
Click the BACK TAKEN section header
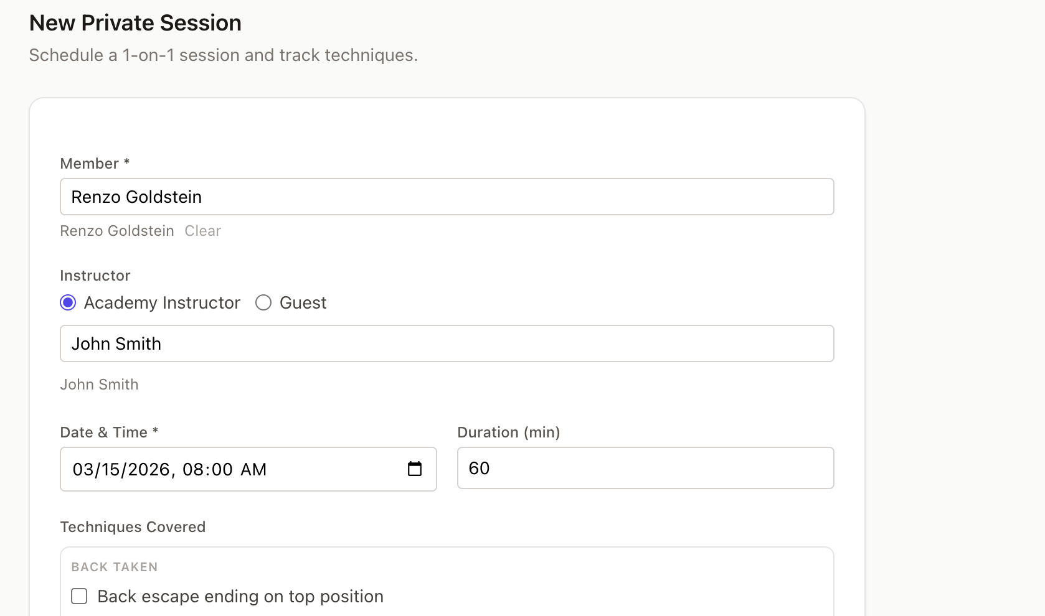pos(114,567)
